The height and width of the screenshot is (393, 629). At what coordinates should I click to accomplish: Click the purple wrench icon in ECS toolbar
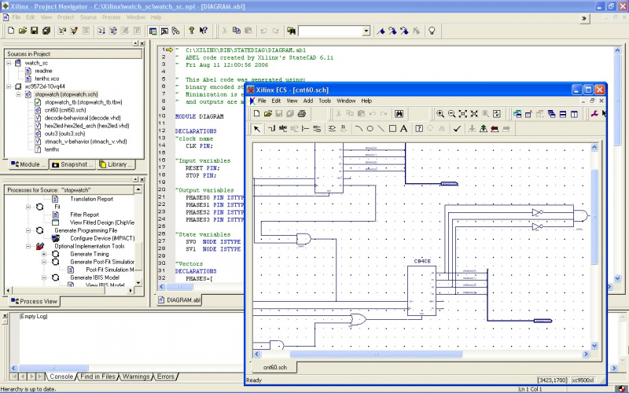[594, 114]
